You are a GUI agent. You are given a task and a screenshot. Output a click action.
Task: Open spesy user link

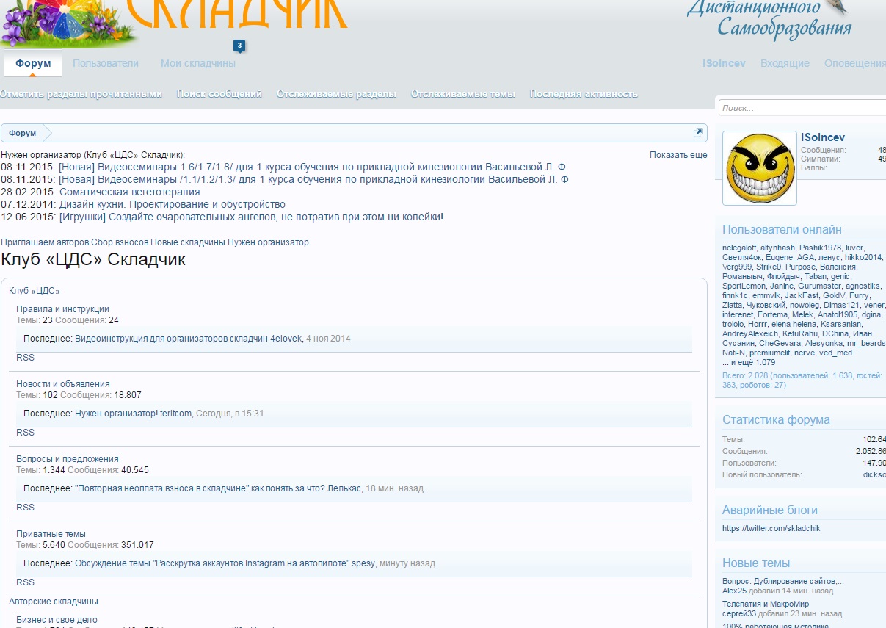pos(363,563)
